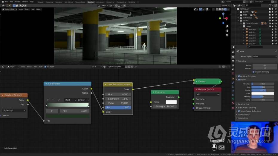278x156 pixels.
Task: Open ColorRamp RGB color mode dropdown
Action: 70,100
